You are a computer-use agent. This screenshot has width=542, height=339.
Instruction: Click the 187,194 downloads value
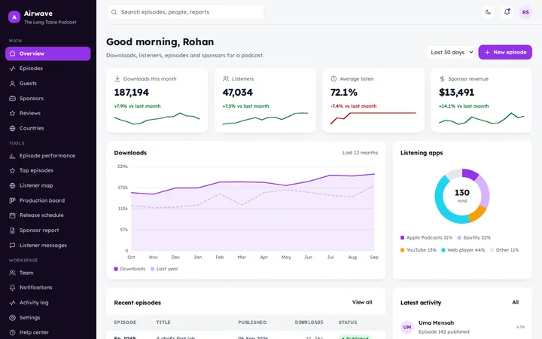point(131,93)
